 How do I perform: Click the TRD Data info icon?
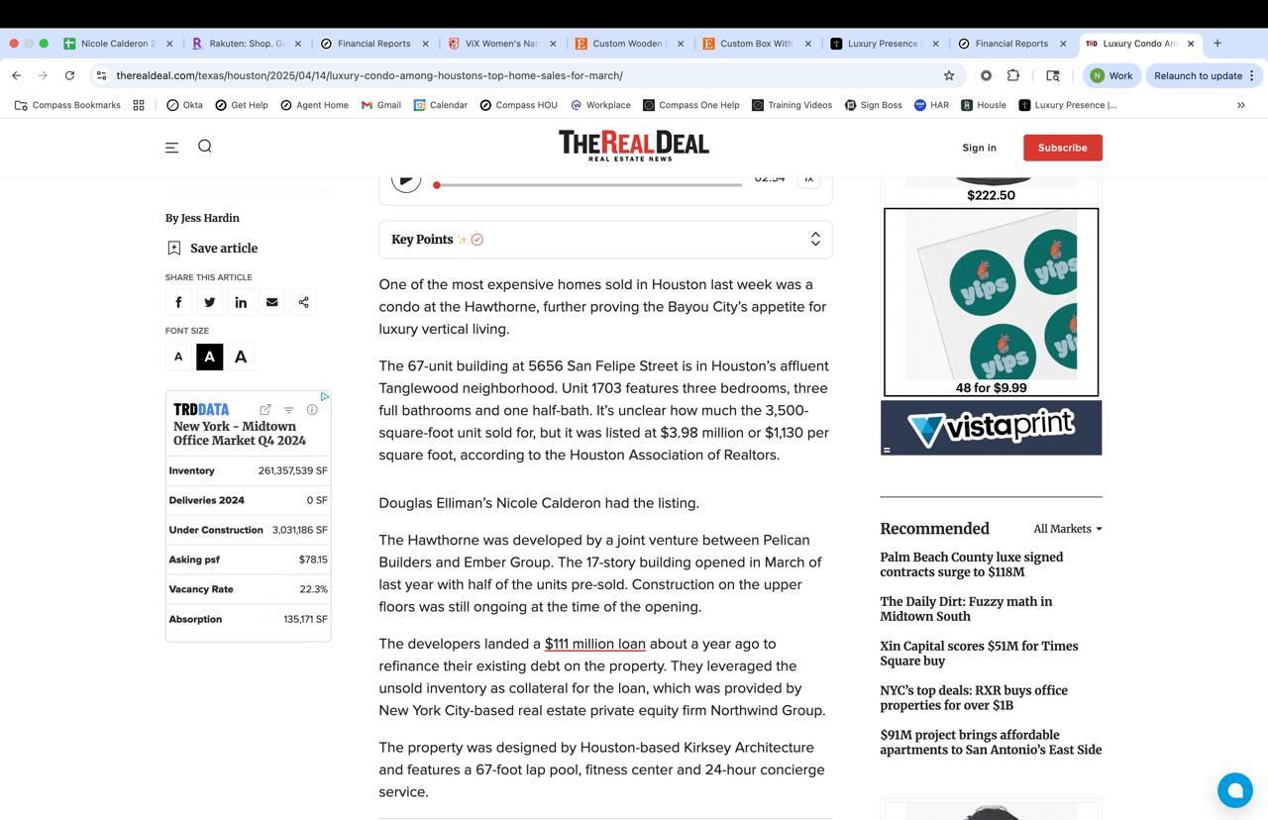pyautogui.click(x=312, y=409)
